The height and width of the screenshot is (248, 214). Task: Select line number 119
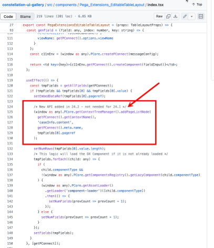tap(10, 80)
